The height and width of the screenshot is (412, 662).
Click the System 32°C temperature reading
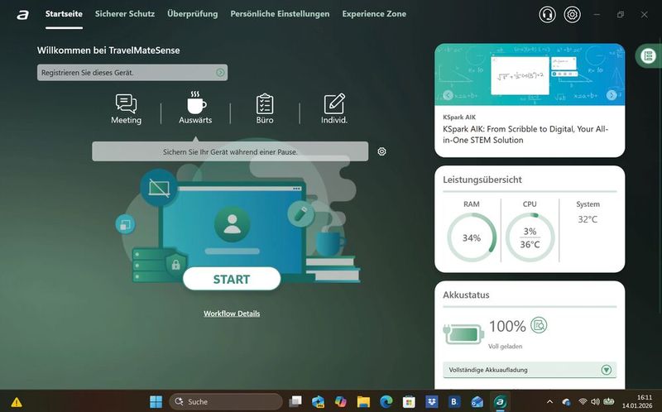pyautogui.click(x=588, y=219)
